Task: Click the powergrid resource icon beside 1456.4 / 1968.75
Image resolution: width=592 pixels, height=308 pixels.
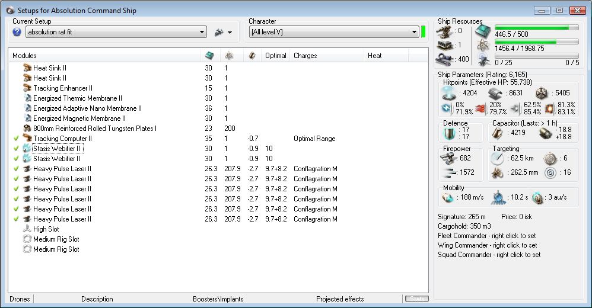Action: click(483, 46)
